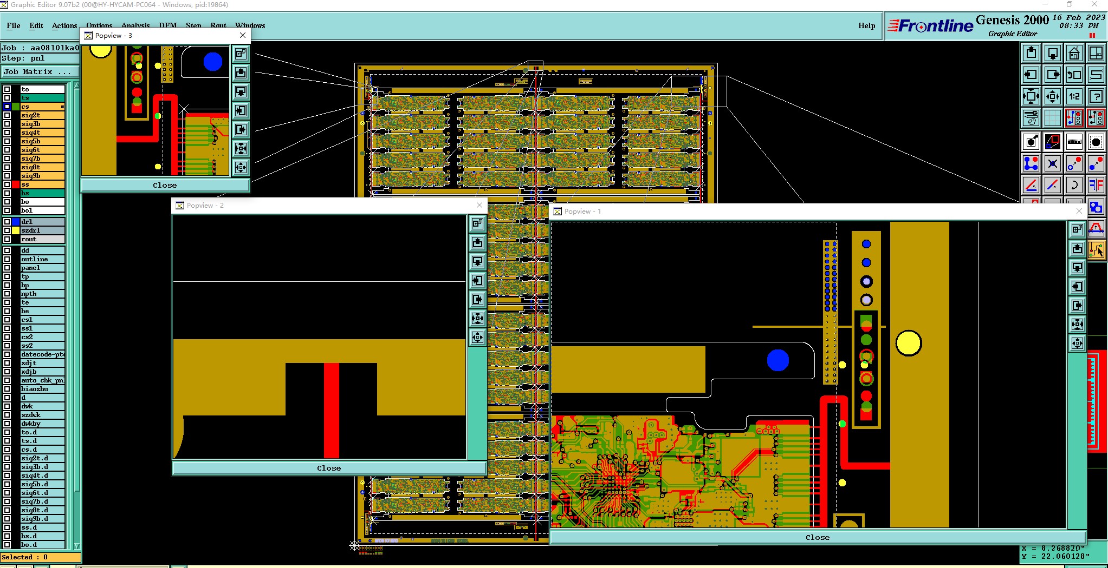Open the Windows menu

click(x=250, y=25)
